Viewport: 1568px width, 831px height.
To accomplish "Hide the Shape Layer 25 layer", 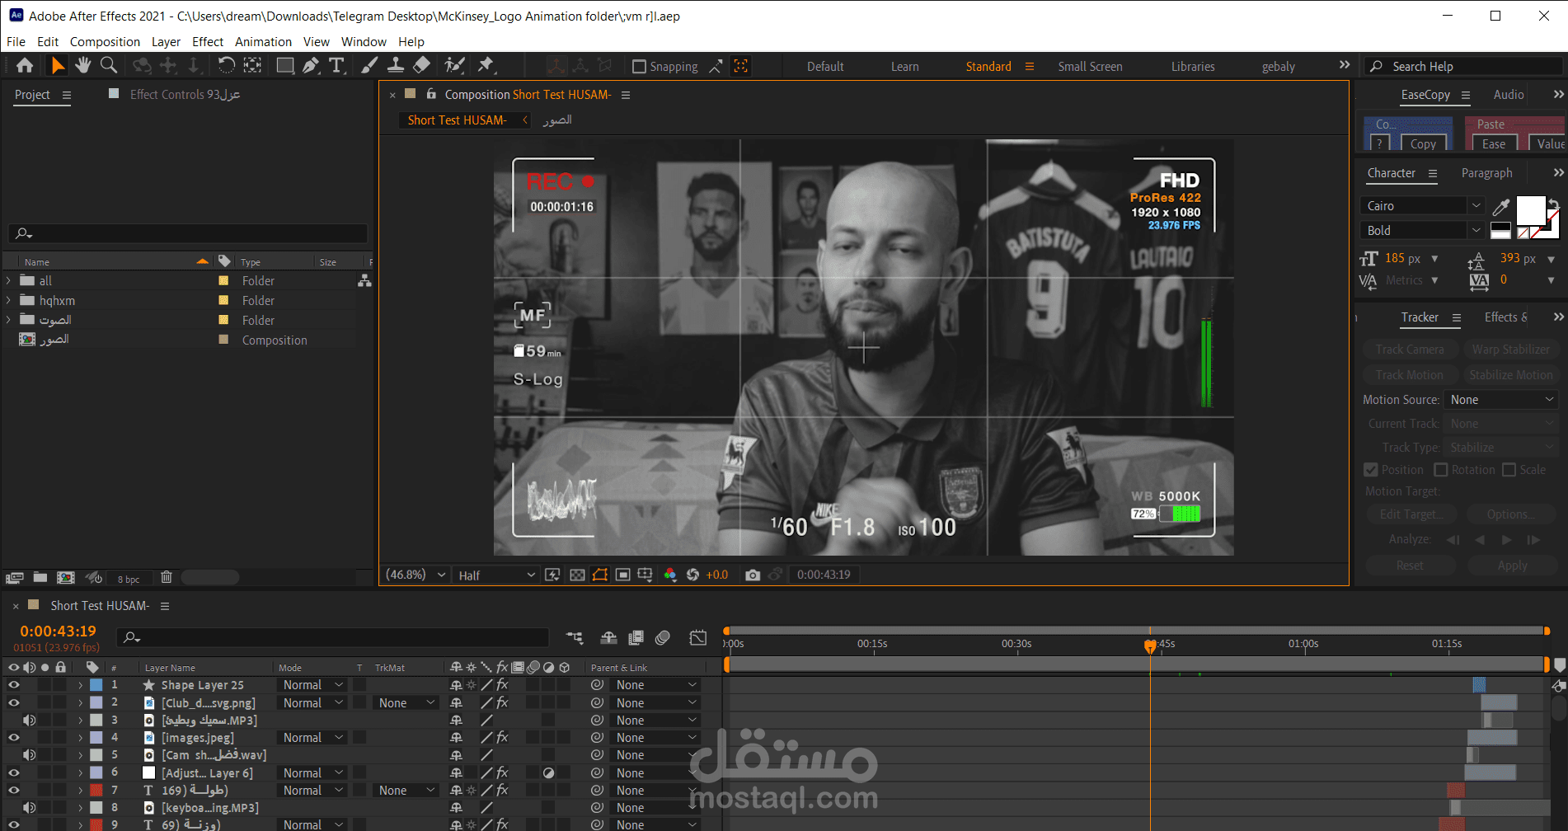I will pos(13,684).
